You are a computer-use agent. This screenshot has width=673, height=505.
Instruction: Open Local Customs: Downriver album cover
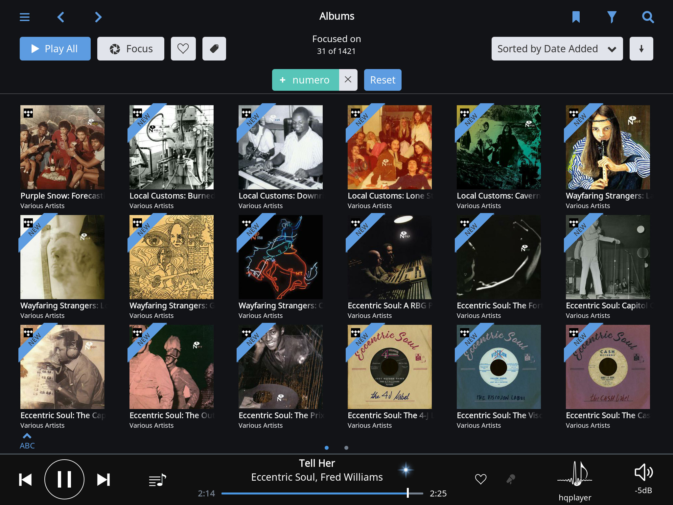click(x=281, y=147)
